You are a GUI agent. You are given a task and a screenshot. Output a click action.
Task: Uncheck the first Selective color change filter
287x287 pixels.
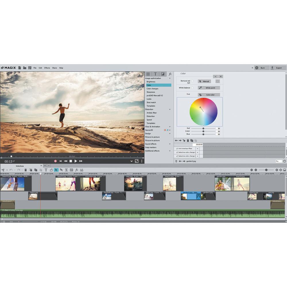(177, 152)
